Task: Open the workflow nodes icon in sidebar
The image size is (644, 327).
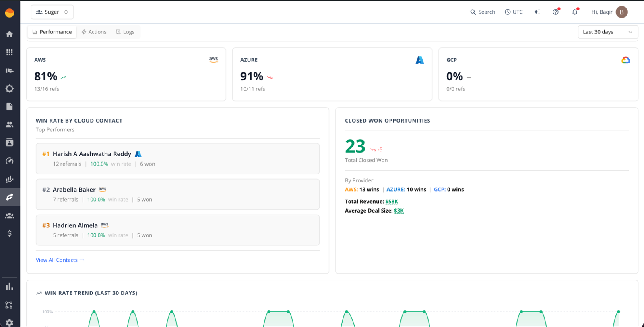Action: 9,305
